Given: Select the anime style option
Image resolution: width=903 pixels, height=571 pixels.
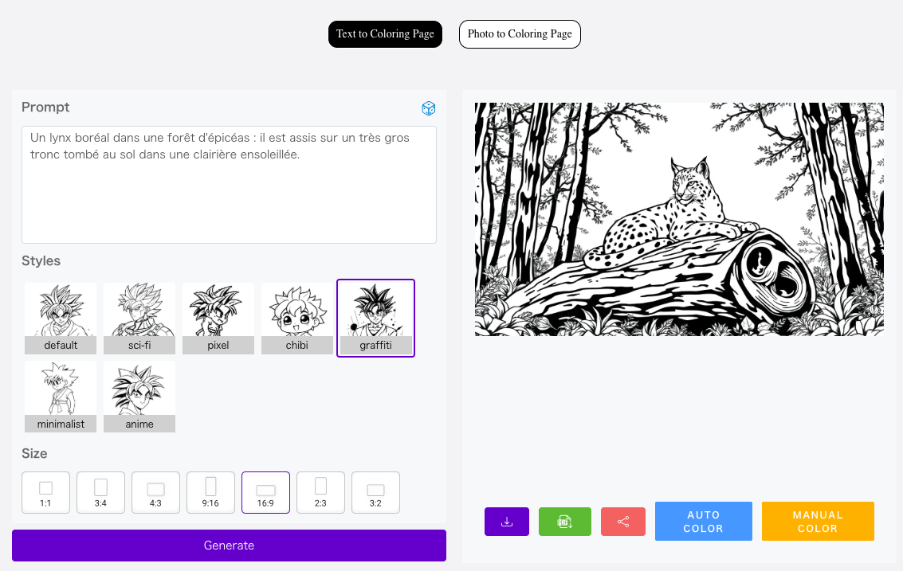Looking at the screenshot, I should pyautogui.click(x=139, y=397).
